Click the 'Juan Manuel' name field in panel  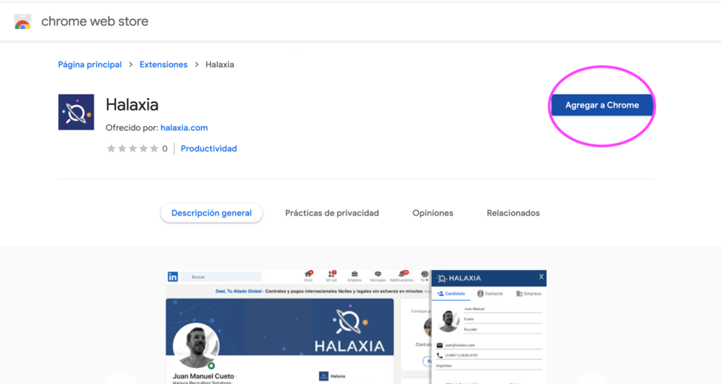pyautogui.click(x=502, y=309)
